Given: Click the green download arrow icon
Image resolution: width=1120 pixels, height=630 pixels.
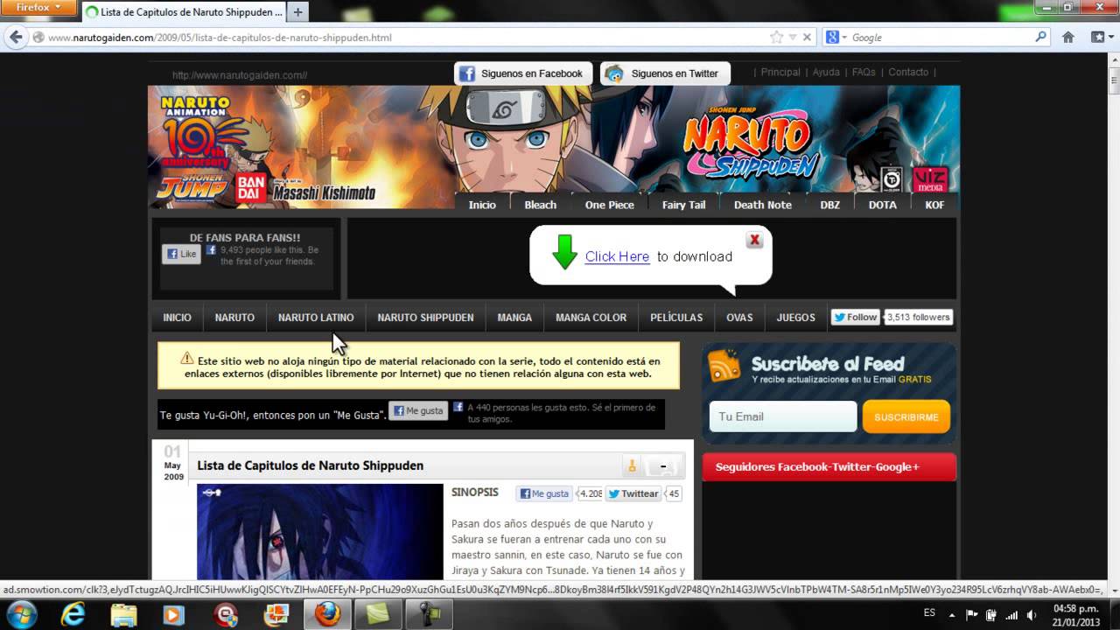Looking at the screenshot, I should 564,252.
